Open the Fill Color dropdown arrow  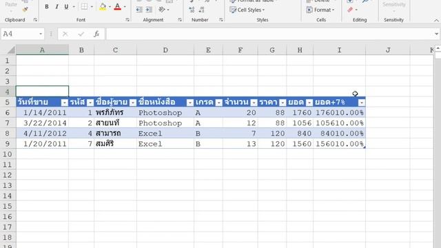click(x=110, y=7)
